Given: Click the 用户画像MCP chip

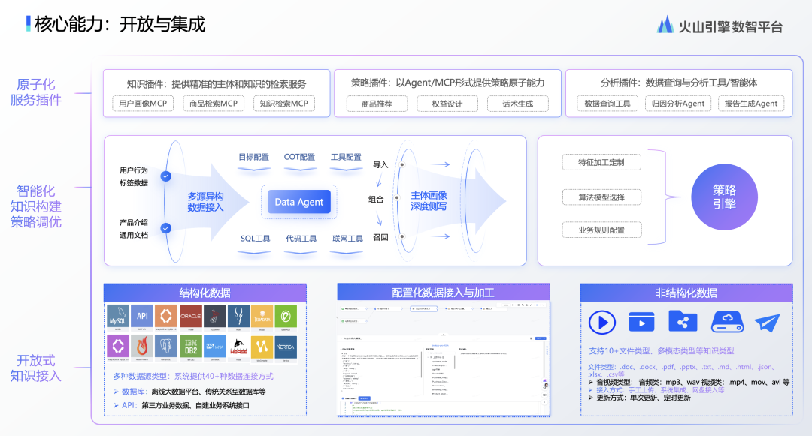Looking at the screenshot, I should point(143,104).
